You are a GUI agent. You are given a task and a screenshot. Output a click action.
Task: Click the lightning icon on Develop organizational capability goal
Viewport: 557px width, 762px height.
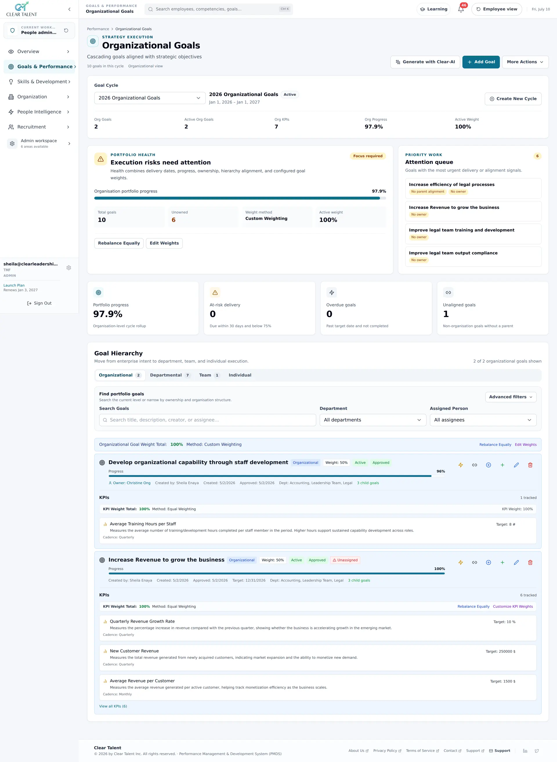coord(461,465)
